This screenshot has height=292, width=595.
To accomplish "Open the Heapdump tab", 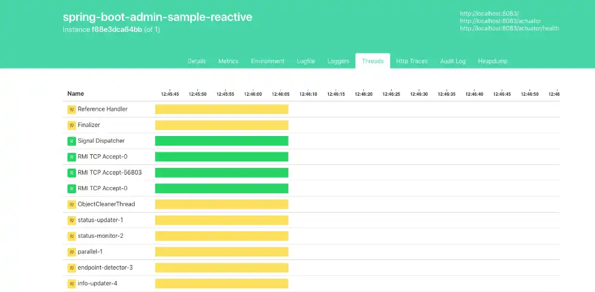I will [492, 61].
